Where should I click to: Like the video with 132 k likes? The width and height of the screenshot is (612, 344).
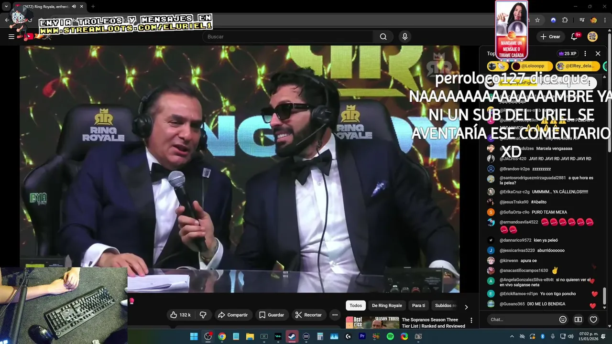(x=180, y=315)
